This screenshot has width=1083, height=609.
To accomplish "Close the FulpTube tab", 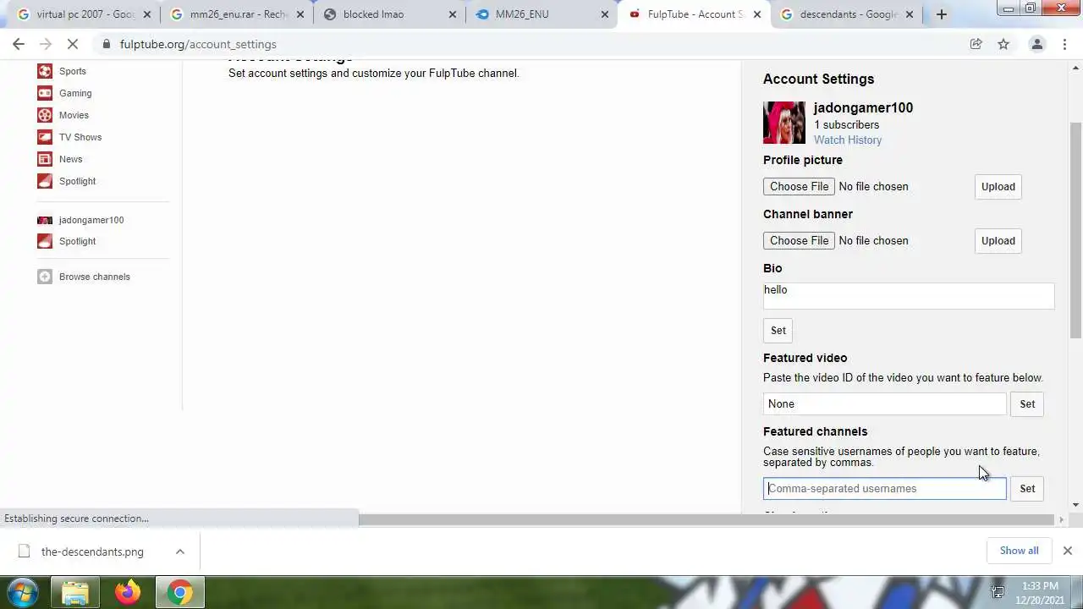I will tap(757, 14).
